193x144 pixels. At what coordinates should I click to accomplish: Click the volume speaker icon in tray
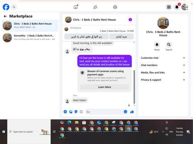pyautogui.click(x=167, y=135)
